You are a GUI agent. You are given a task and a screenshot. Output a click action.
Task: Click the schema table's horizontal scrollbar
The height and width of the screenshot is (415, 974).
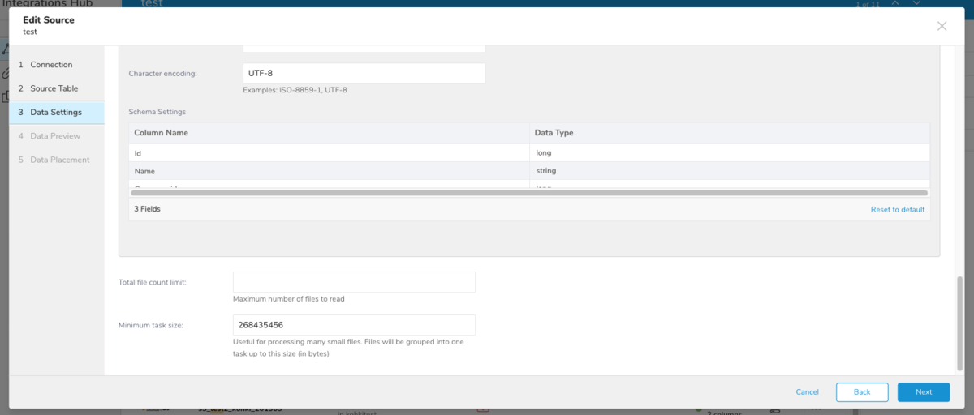point(528,193)
